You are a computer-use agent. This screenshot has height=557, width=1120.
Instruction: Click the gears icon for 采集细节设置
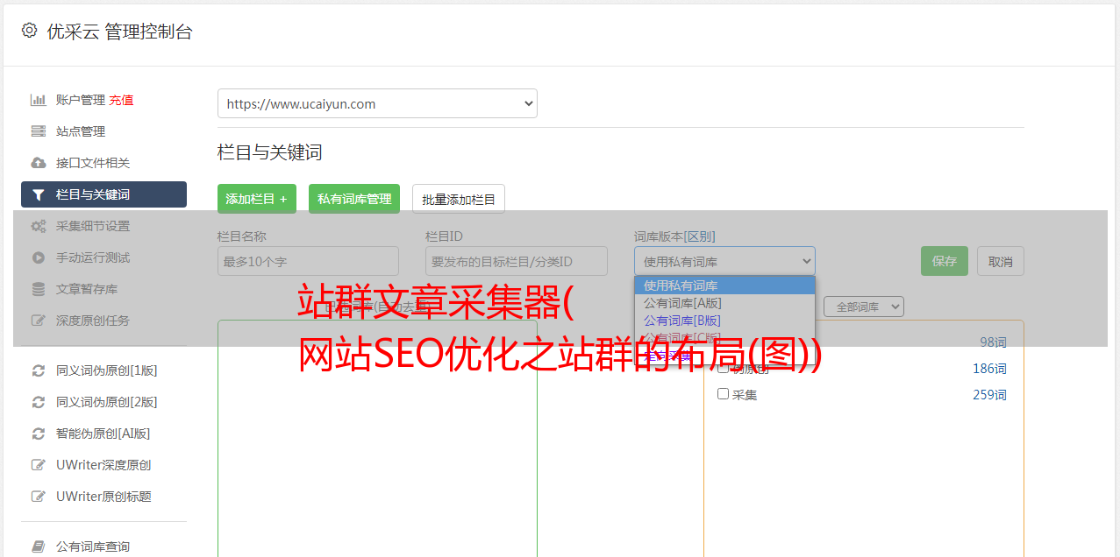tap(38, 226)
